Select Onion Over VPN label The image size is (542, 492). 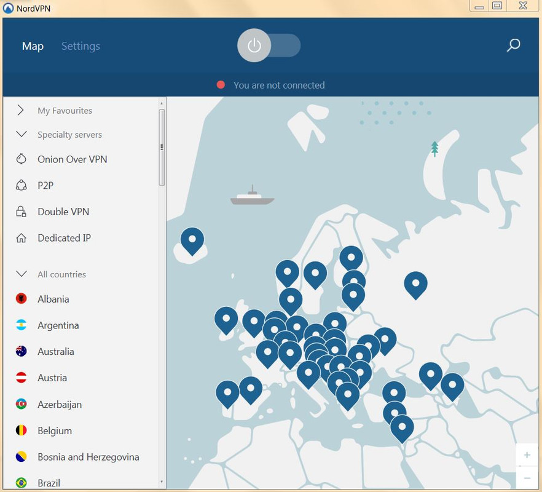[x=73, y=159]
